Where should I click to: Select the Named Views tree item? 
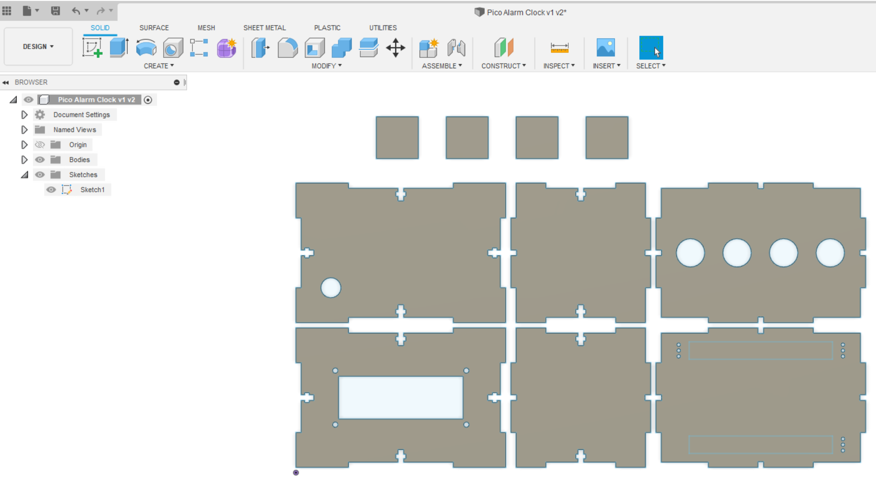pyautogui.click(x=74, y=130)
